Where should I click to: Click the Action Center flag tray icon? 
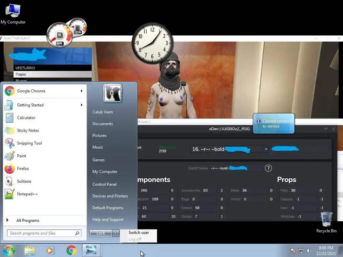point(293,251)
